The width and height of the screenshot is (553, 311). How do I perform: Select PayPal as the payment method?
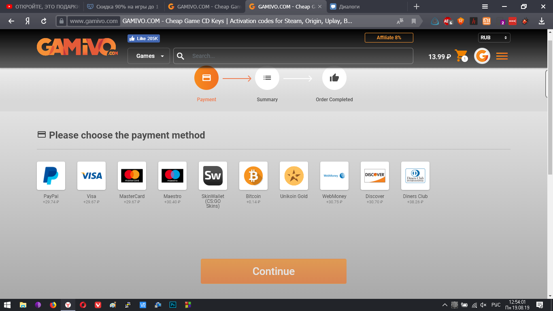point(51,176)
